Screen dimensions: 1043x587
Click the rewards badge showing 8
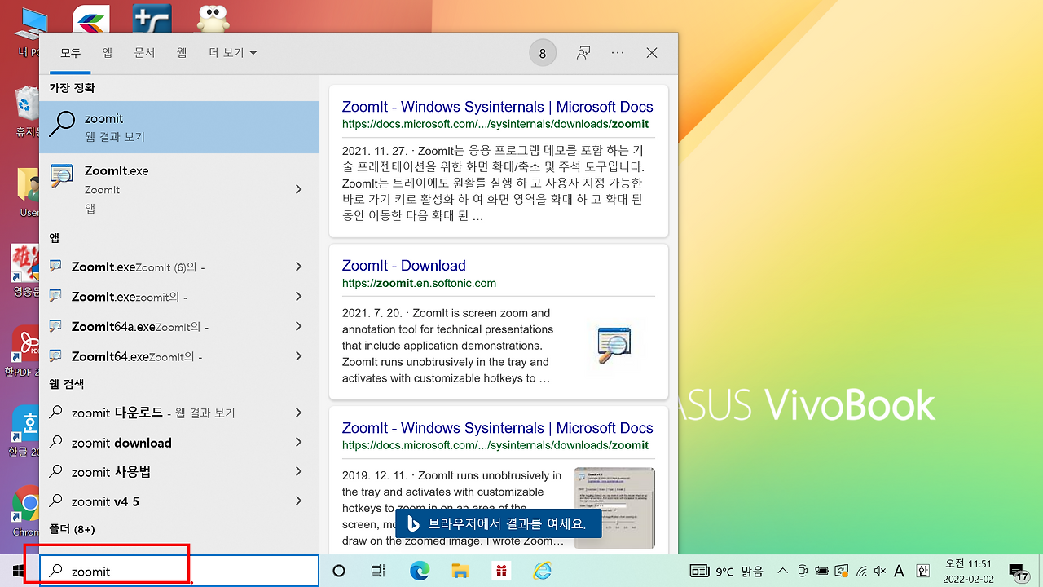[543, 54]
